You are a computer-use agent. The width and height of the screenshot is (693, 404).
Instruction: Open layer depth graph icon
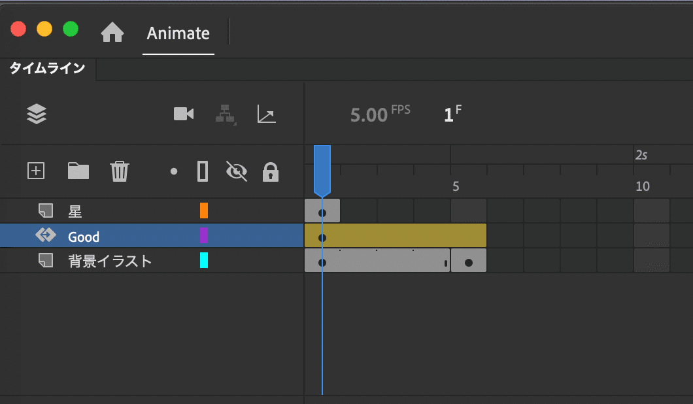click(x=267, y=114)
